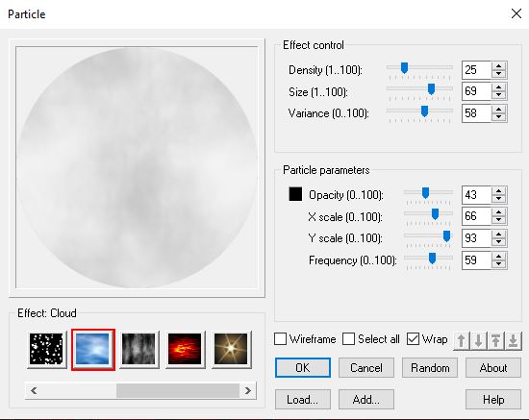The image size is (529, 420).
Task: Select the golden star effect thumbnail
Action: [x=231, y=349]
